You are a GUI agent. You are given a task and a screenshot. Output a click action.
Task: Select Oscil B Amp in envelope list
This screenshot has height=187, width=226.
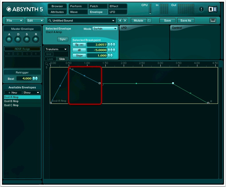pyautogui.click(x=11, y=101)
